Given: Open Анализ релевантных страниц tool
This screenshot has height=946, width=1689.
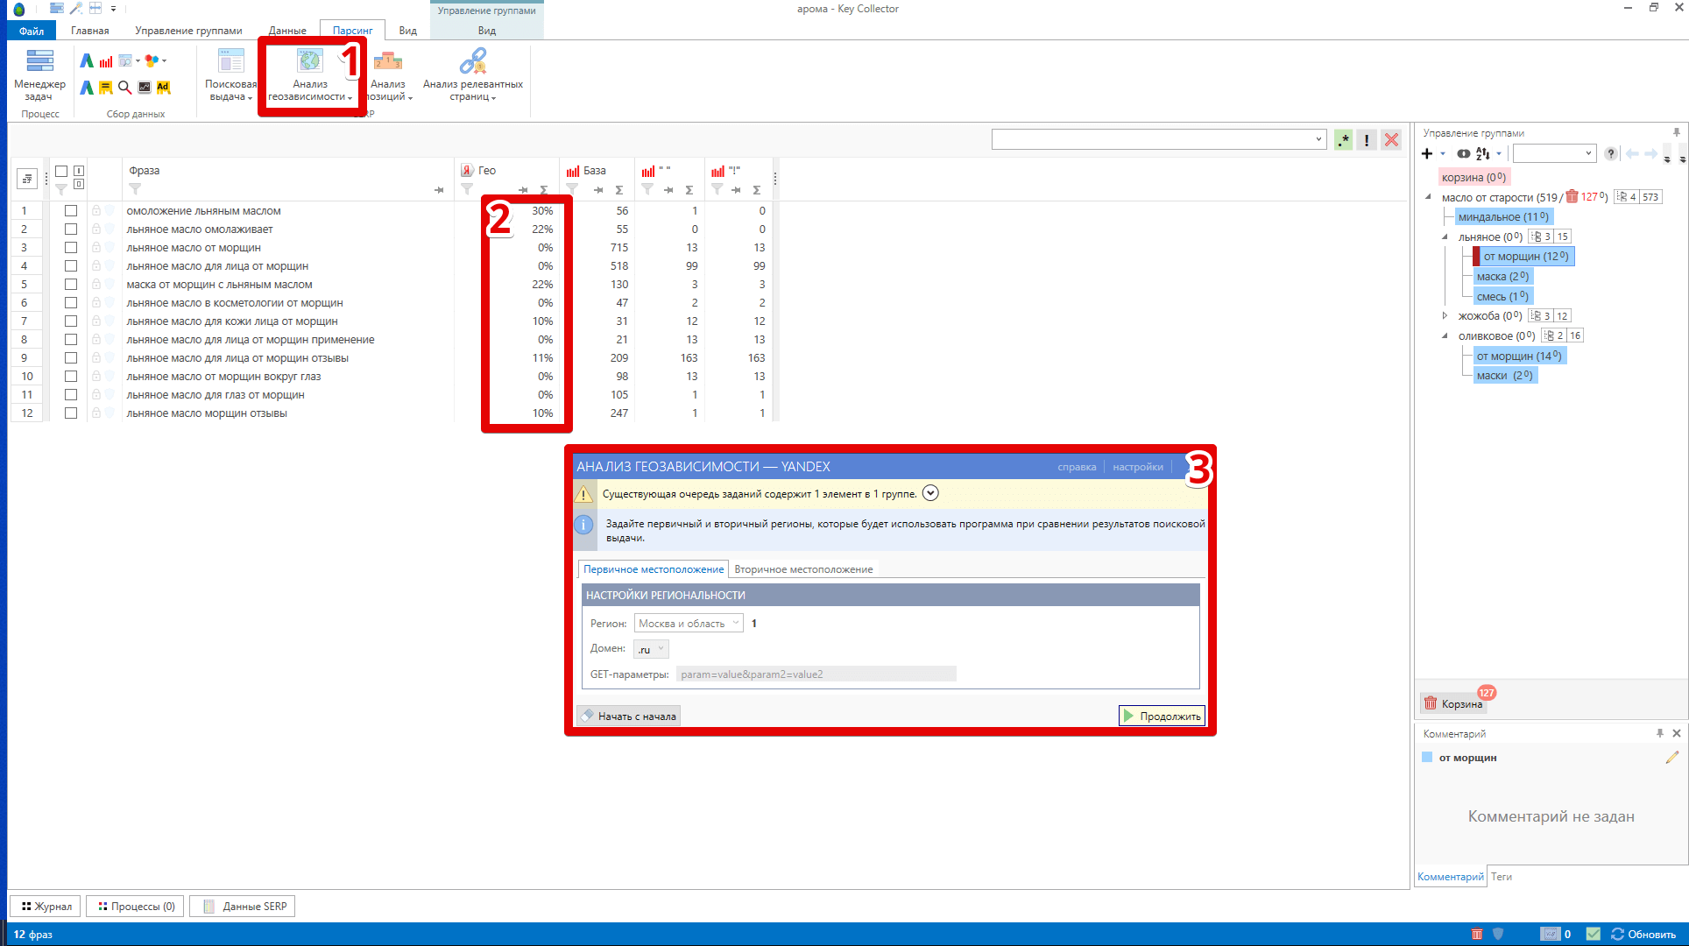Looking at the screenshot, I should pos(472,75).
